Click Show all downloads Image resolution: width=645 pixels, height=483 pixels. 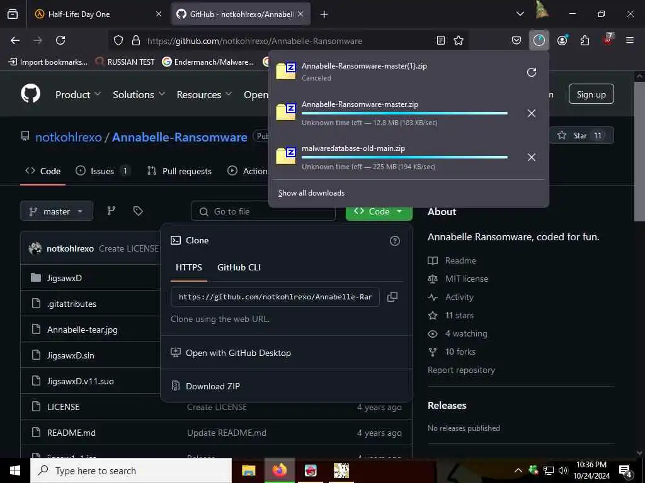coord(311,193)
